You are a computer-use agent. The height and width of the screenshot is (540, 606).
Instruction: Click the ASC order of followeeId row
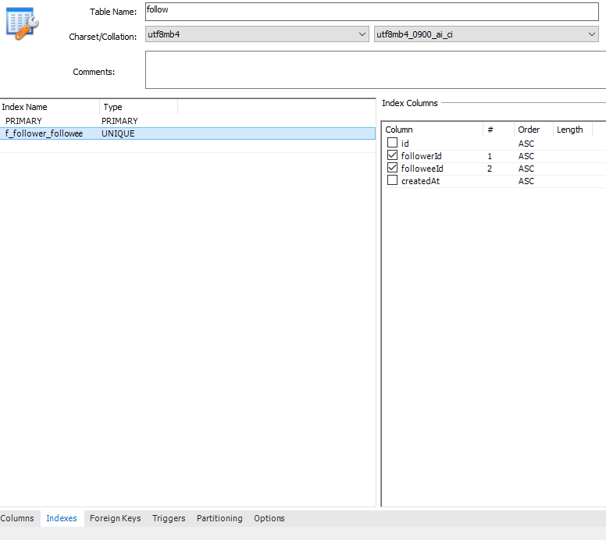(526, 169)
